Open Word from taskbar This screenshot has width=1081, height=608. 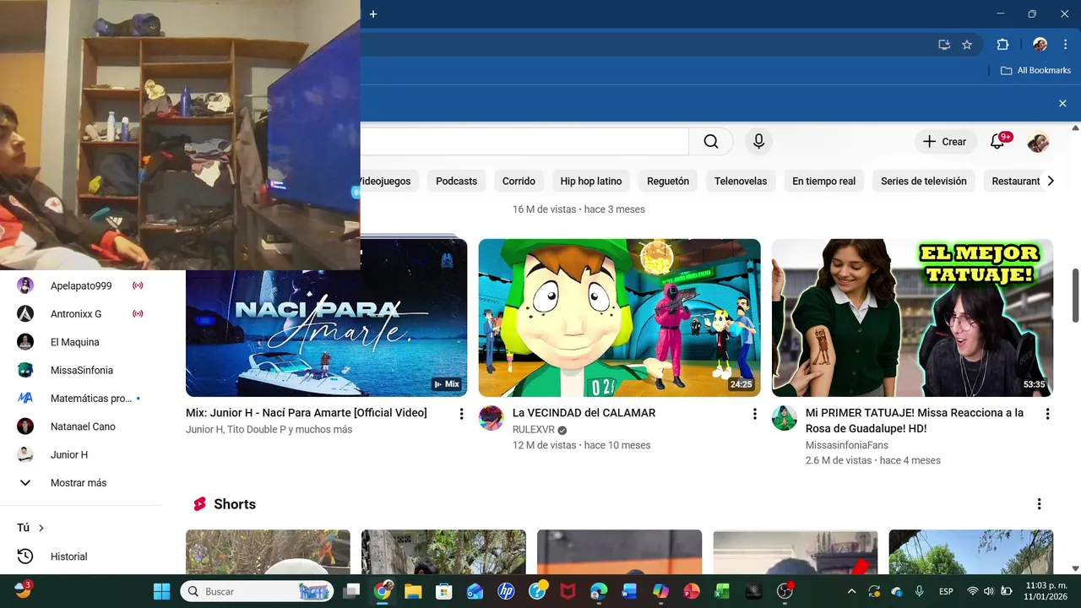click(x=629, y=591)
